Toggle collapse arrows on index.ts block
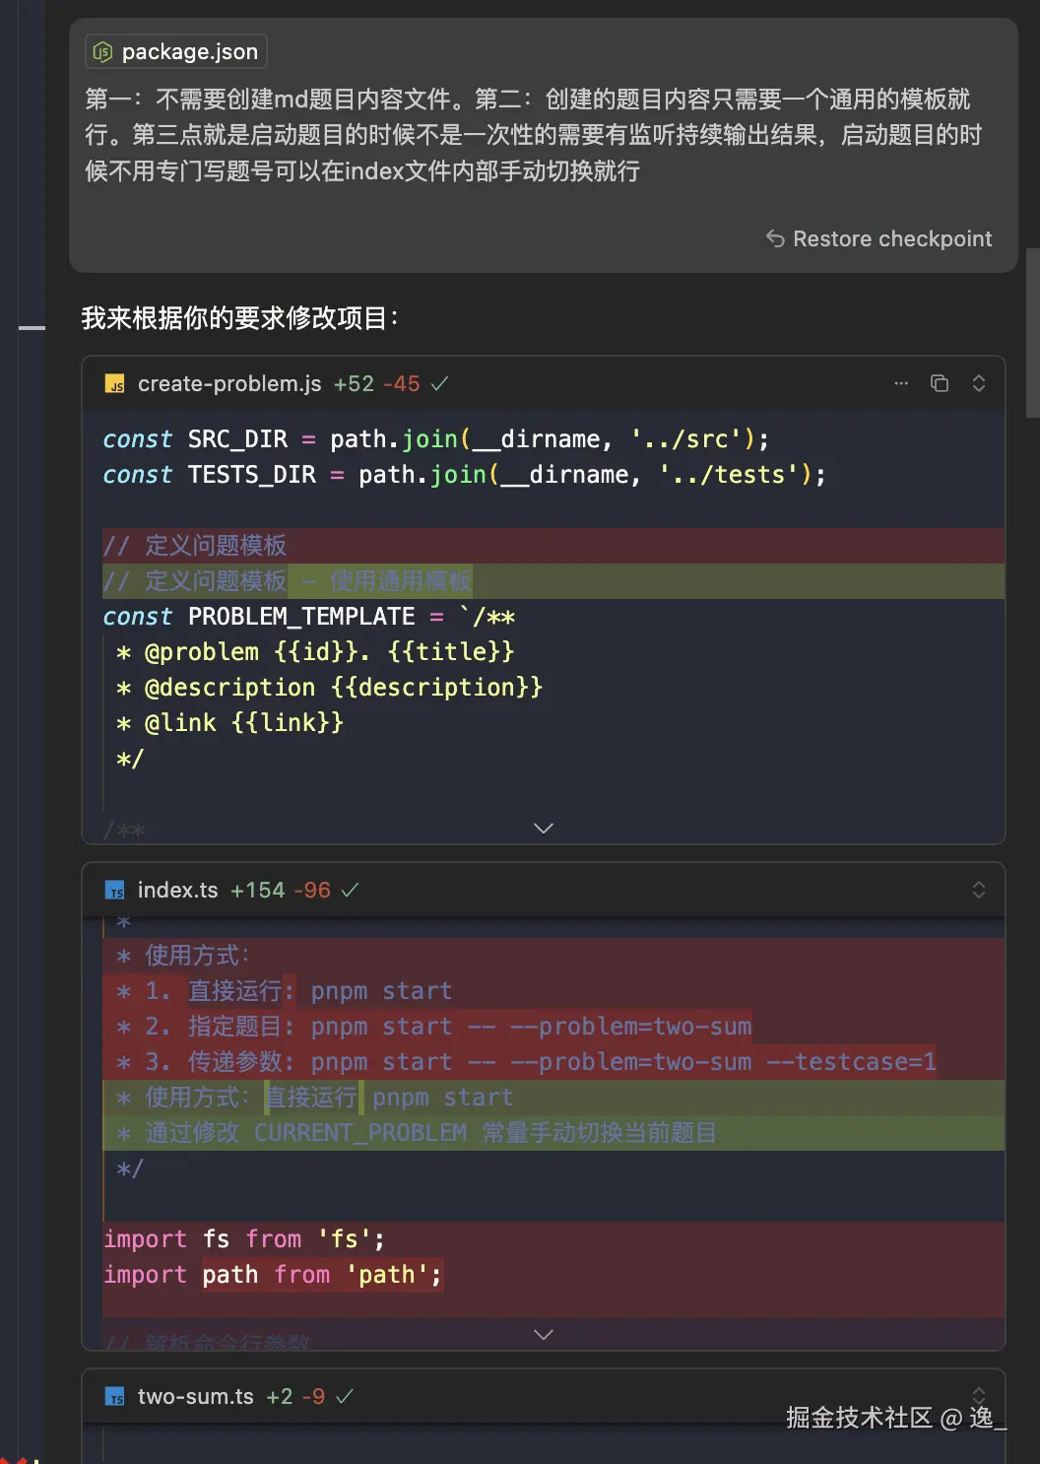 (979, 890)
